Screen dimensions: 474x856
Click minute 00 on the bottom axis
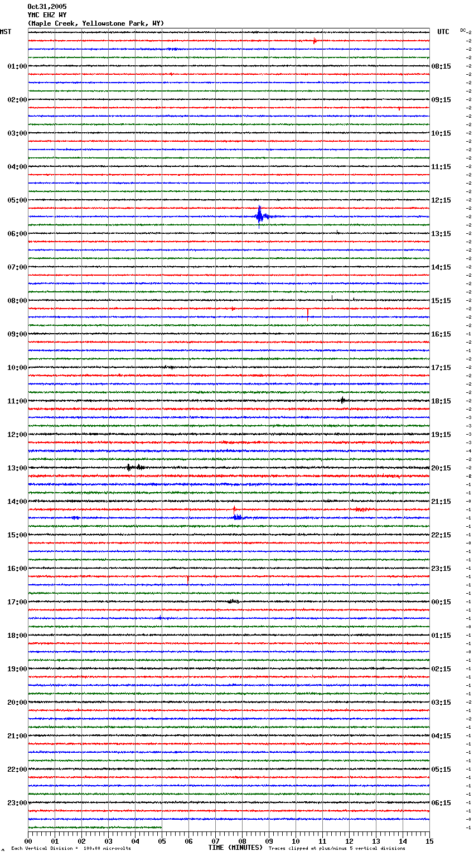pos(28,841)
